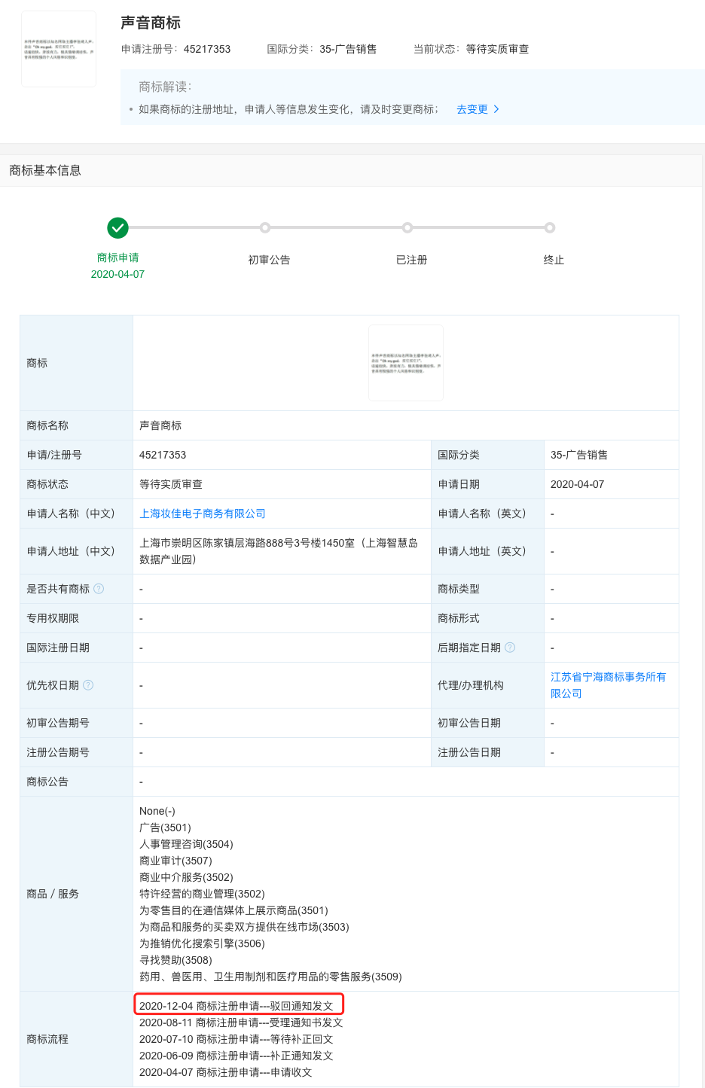Open the 去变更 link
The height and width of the screenshot is (1088, 705).
click(472, 109)
